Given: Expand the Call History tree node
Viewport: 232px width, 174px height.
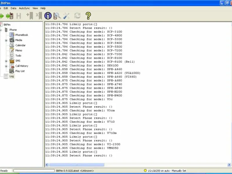Looking at the screenshot, I should pos(6,66).
